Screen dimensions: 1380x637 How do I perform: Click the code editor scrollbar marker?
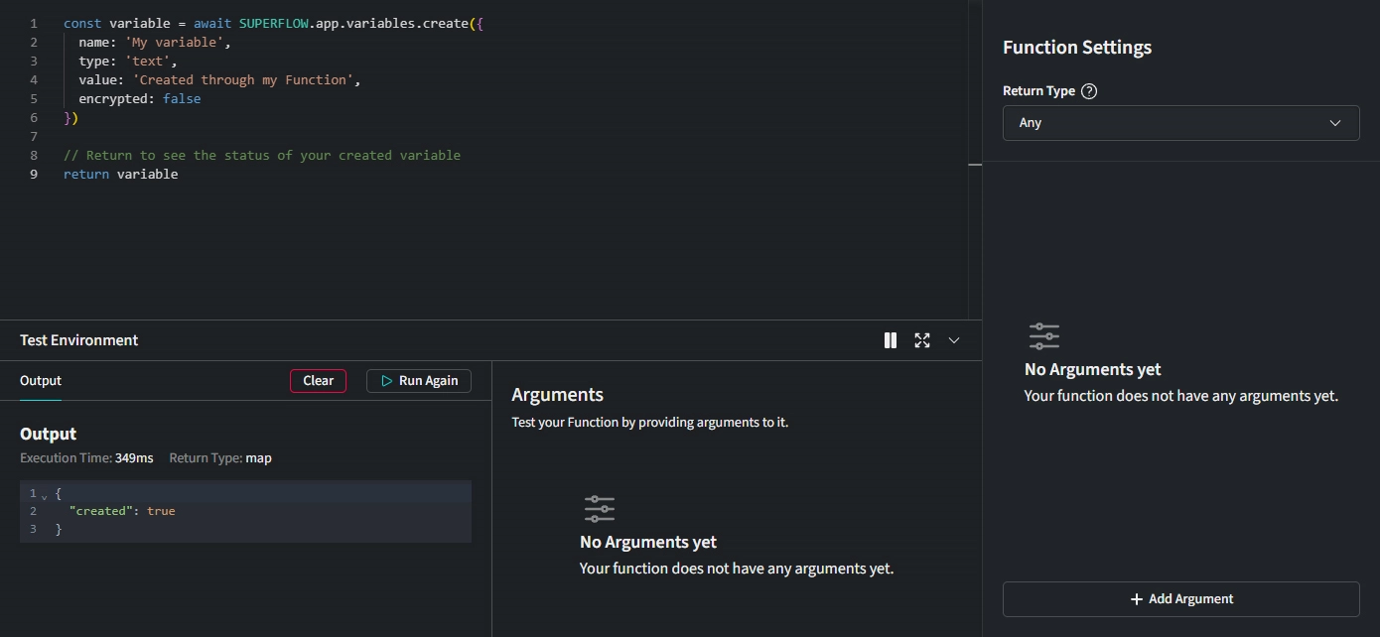[x=975, y=165]
